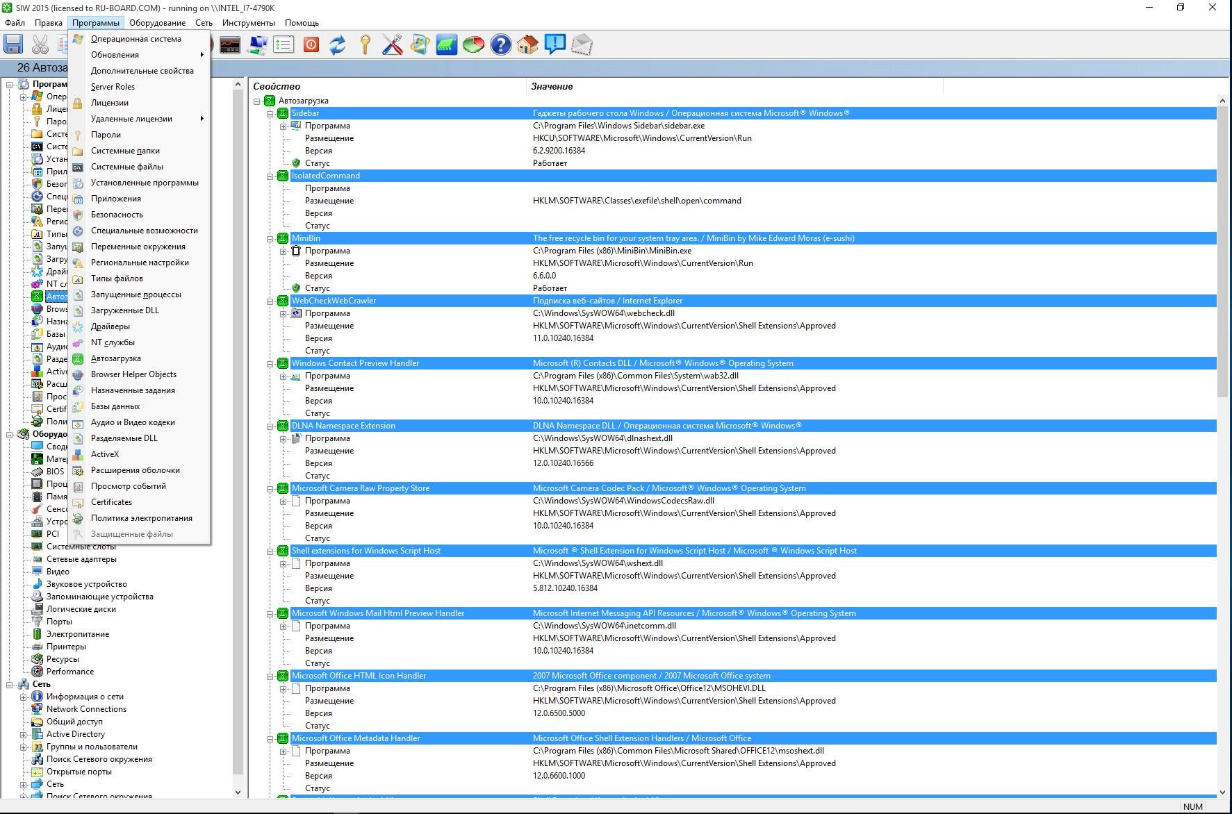Choose Установленные программы from the menu
Viewport: 1232px width, 814px height.
coord(139,183)
